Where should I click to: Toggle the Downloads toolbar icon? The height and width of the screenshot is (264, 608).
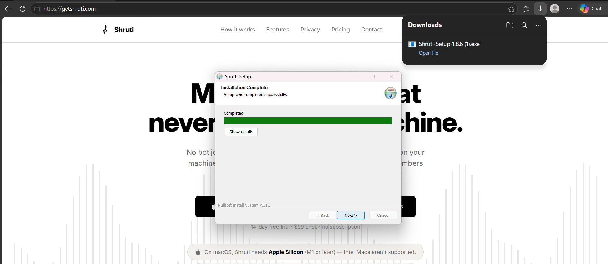pyautogui.click(x=540, y=9)
